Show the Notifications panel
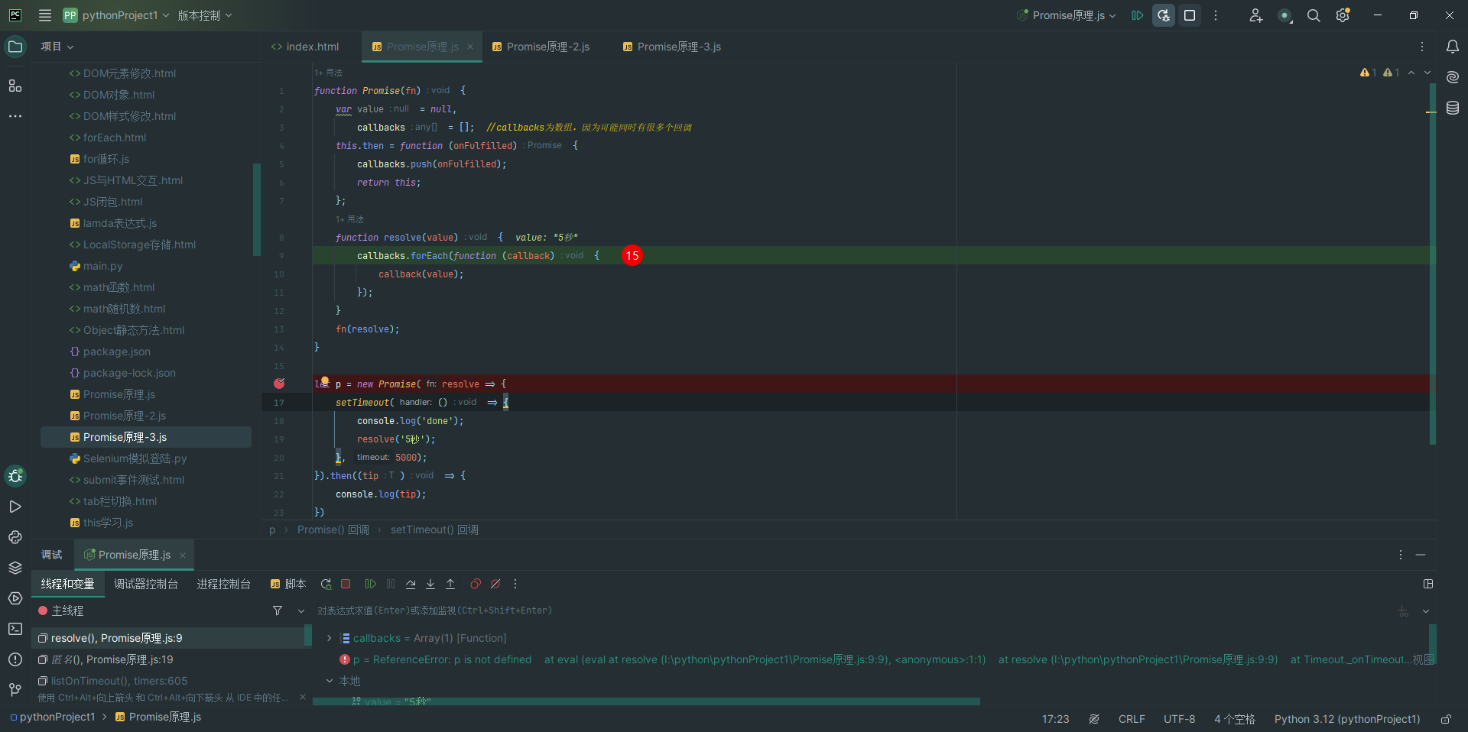The width and height of the screenshot is (1468, 732). pos(1453,47)
